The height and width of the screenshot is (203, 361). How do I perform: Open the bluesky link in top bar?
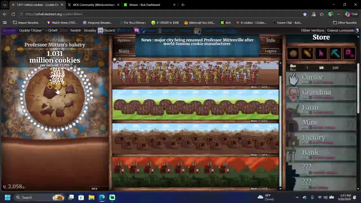[90, 30]
